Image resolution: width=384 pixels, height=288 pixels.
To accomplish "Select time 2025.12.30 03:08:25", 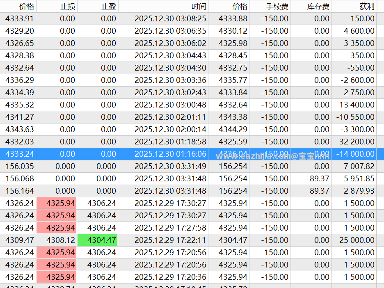I will click(170, 18).
